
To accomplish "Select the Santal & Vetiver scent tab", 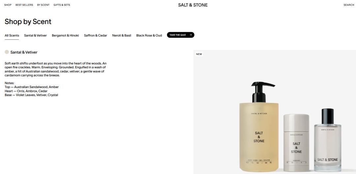I will (35, 35).
